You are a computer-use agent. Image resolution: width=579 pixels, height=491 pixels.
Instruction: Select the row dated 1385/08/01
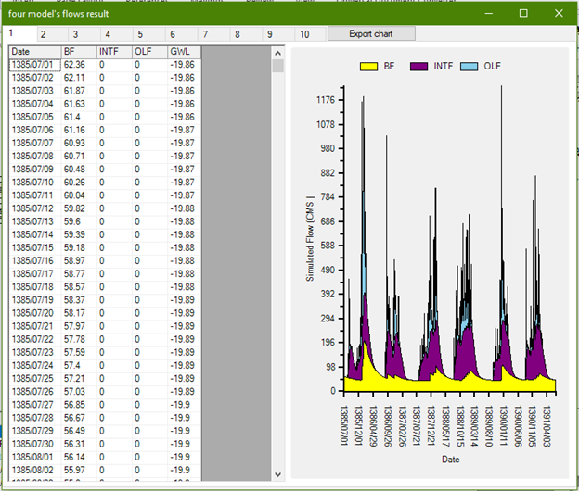coord(34,457)
